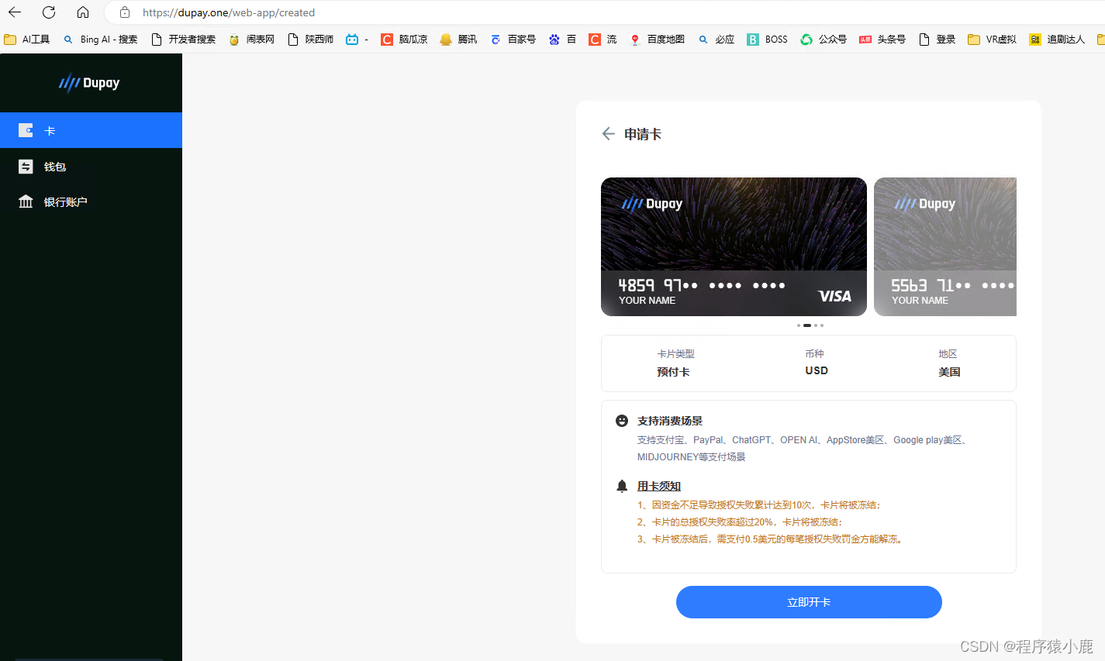Open the 开发者搜索 bookmark

click(183, 39)
